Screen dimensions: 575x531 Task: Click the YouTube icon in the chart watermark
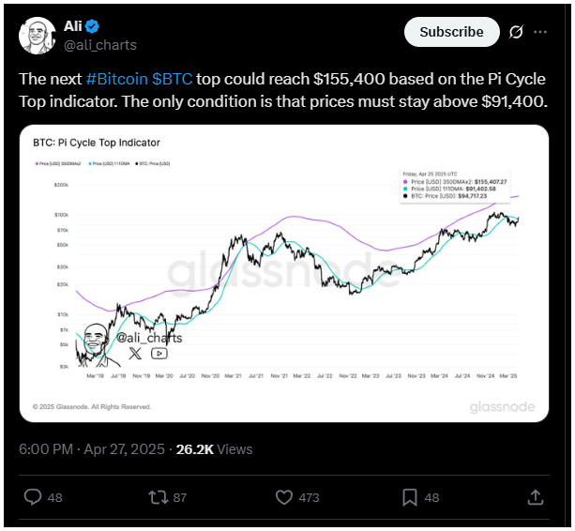tap(159, 353)
